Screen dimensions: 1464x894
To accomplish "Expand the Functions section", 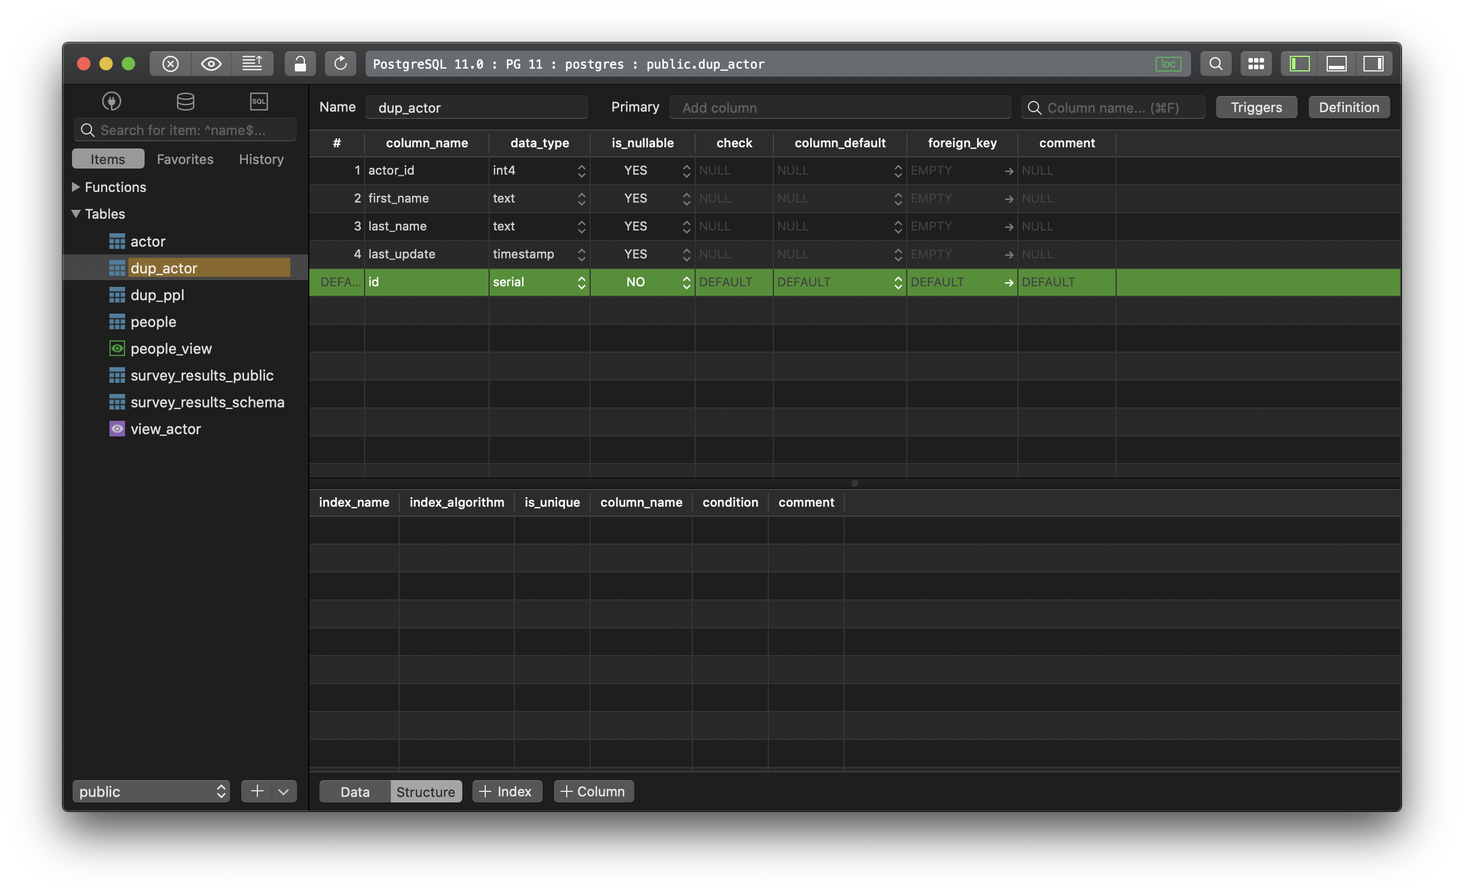I will [75, 187].
